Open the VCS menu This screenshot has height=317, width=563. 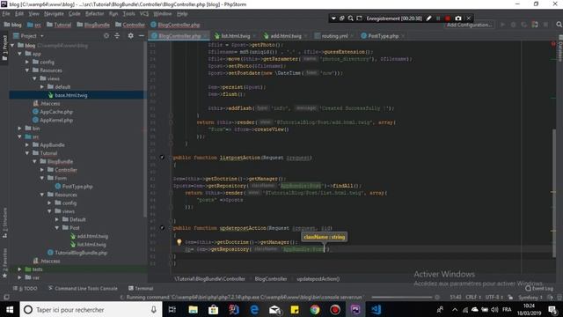click(x=144, y=14)
